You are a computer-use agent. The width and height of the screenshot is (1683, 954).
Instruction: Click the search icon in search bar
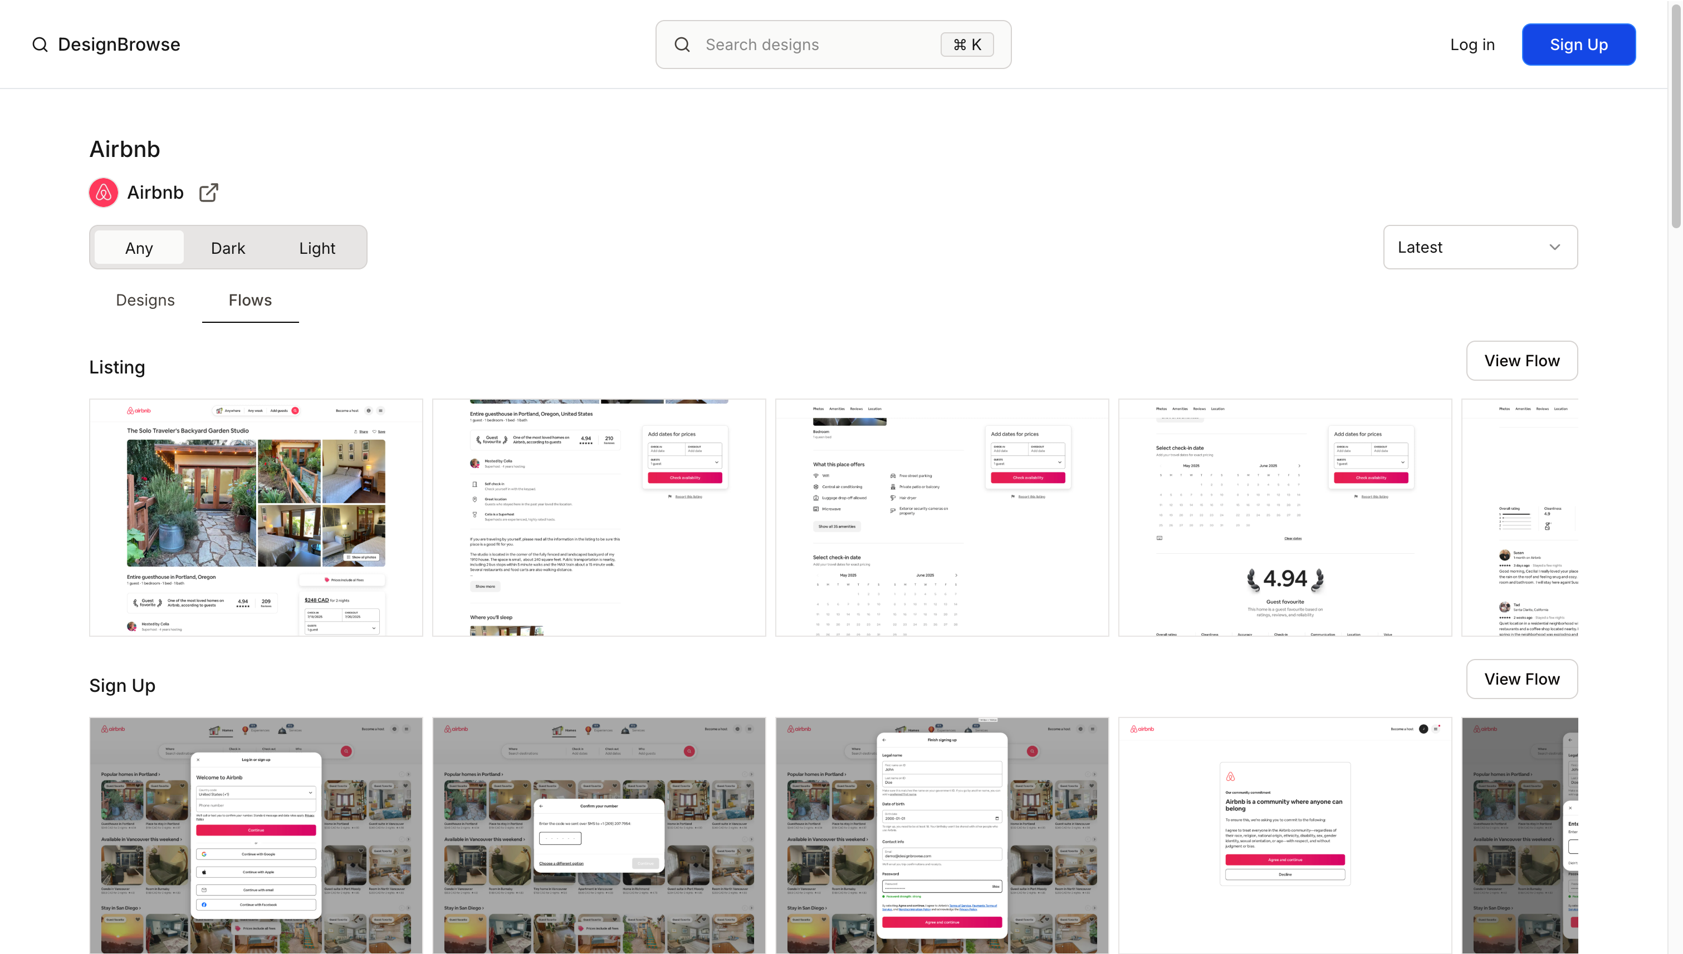(682, 45)
